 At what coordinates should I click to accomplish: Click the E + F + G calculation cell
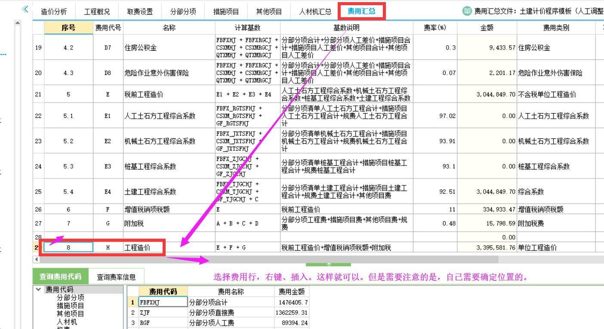coord(247,248)
